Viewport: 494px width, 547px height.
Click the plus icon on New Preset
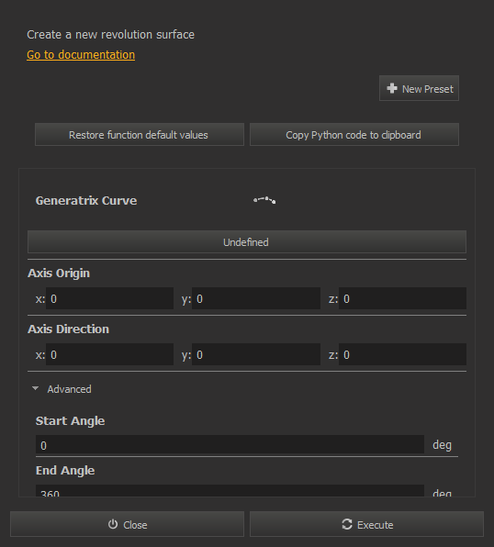point(392,88)
